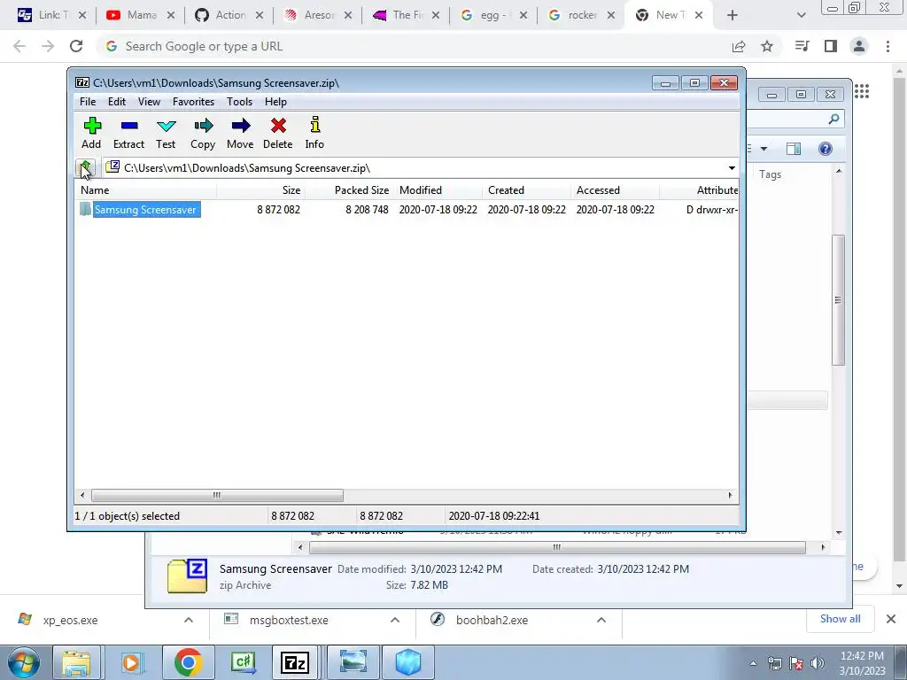Image resolution: width=907 pixels, height=680 pixels.
Task: Sort by the Name column header
Action: 146,190
